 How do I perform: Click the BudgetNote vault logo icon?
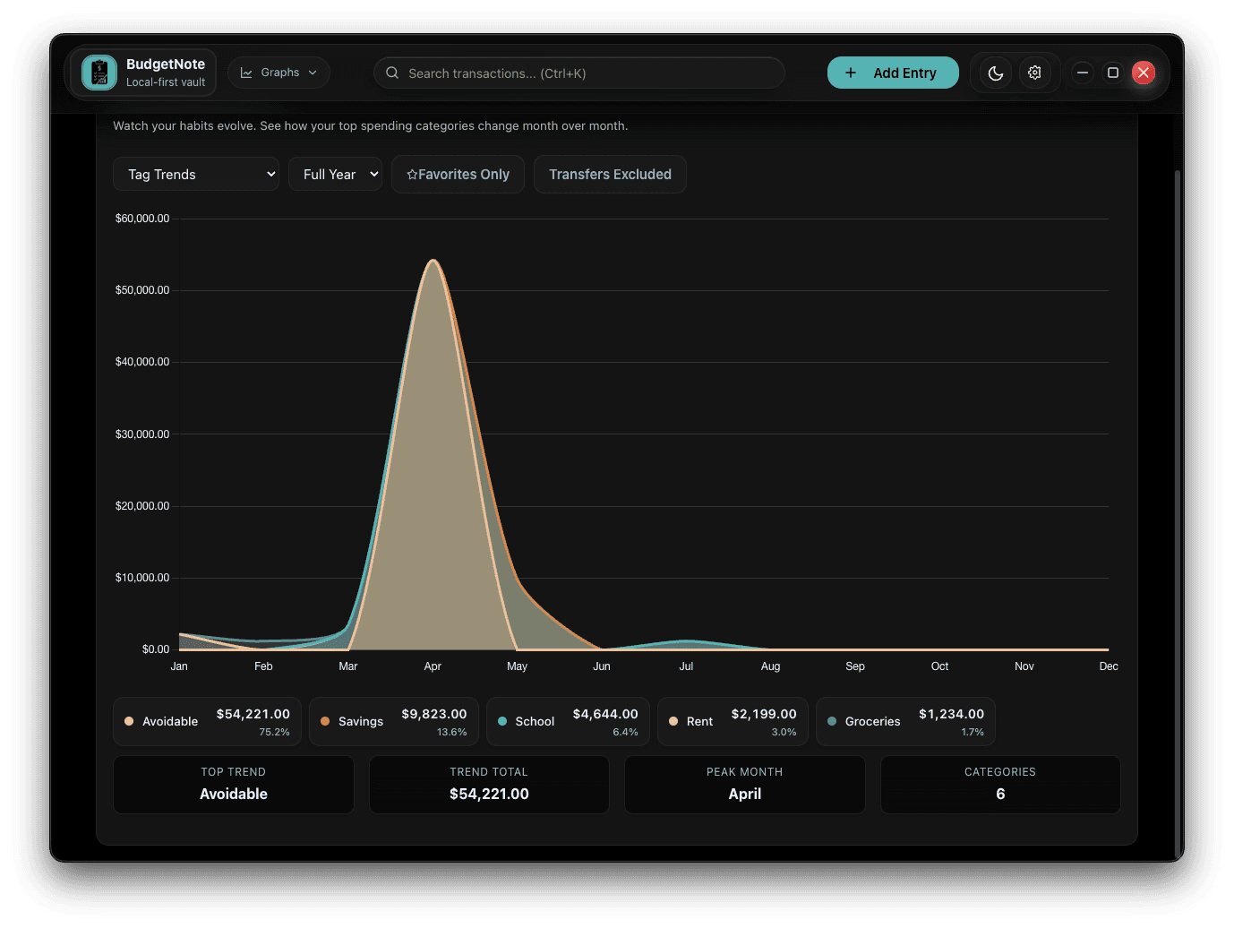(99, 73)
